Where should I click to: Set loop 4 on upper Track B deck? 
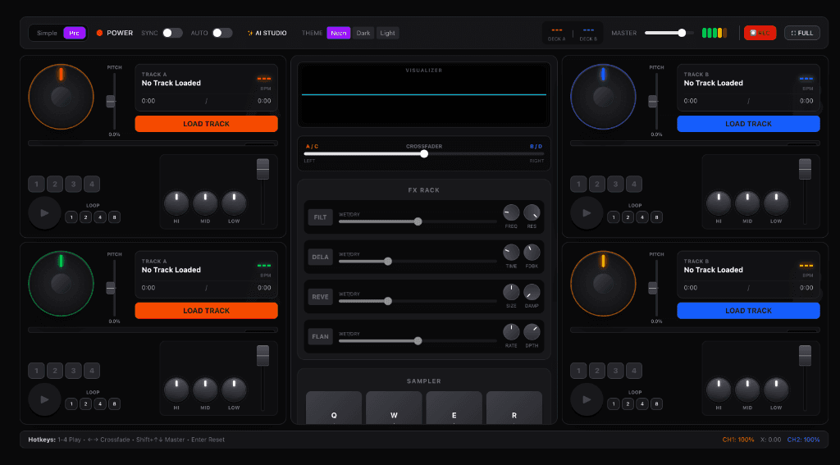[x=641, y=217]
